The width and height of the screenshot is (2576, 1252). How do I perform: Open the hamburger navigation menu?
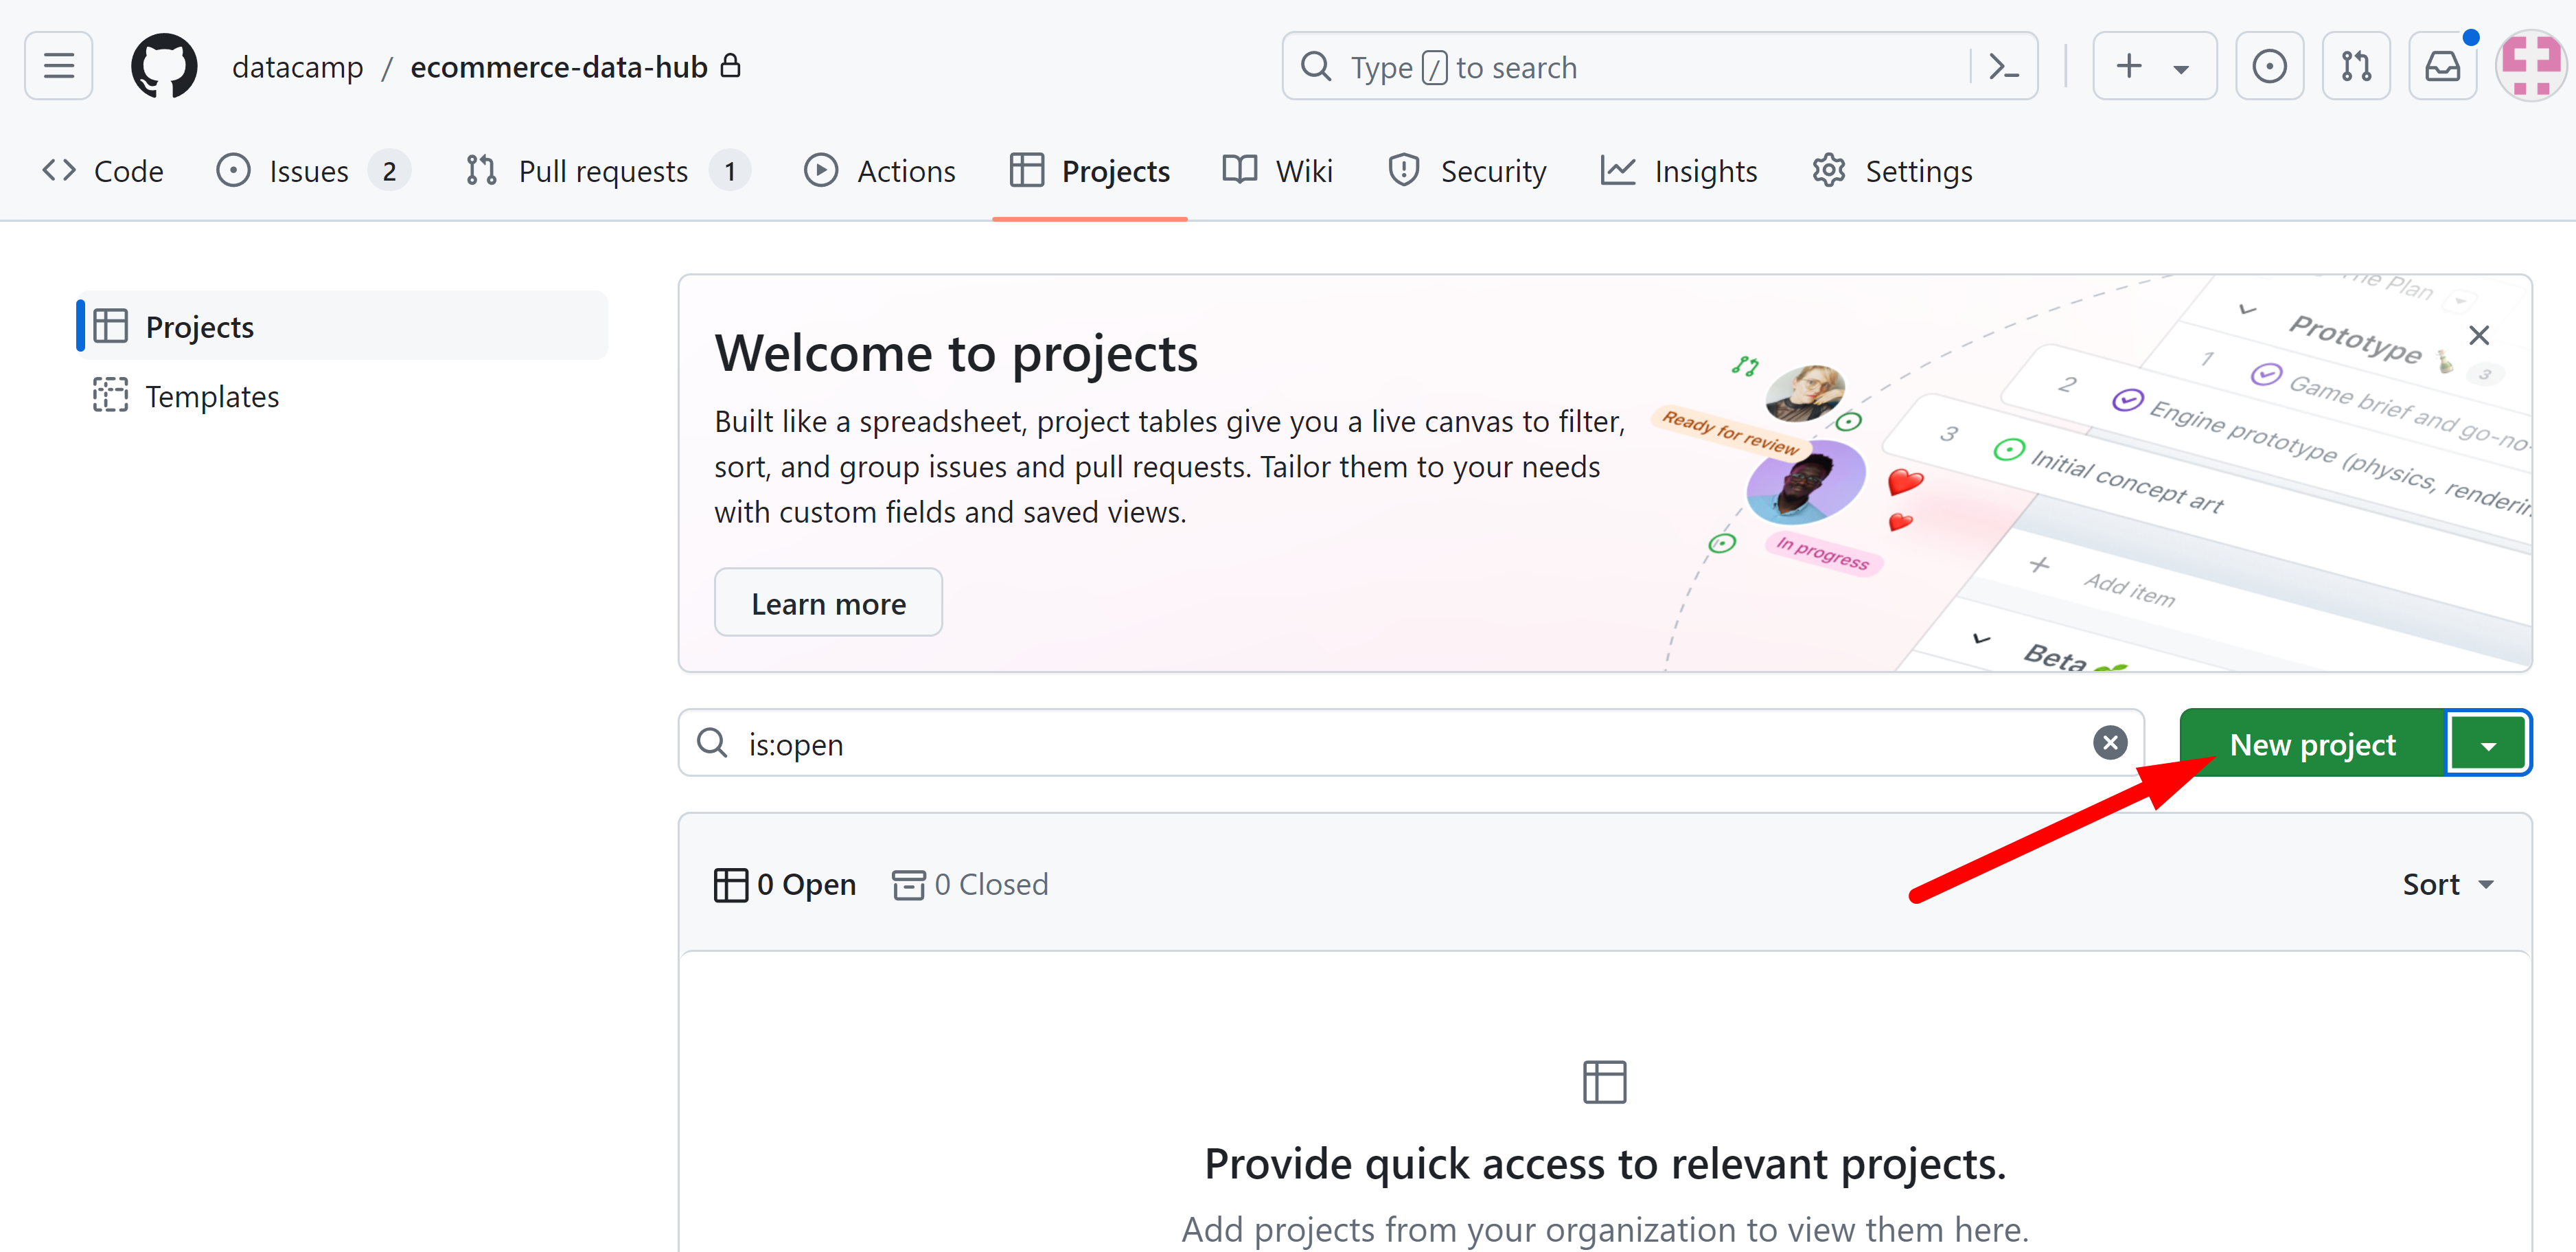click(x=59, y=66)
